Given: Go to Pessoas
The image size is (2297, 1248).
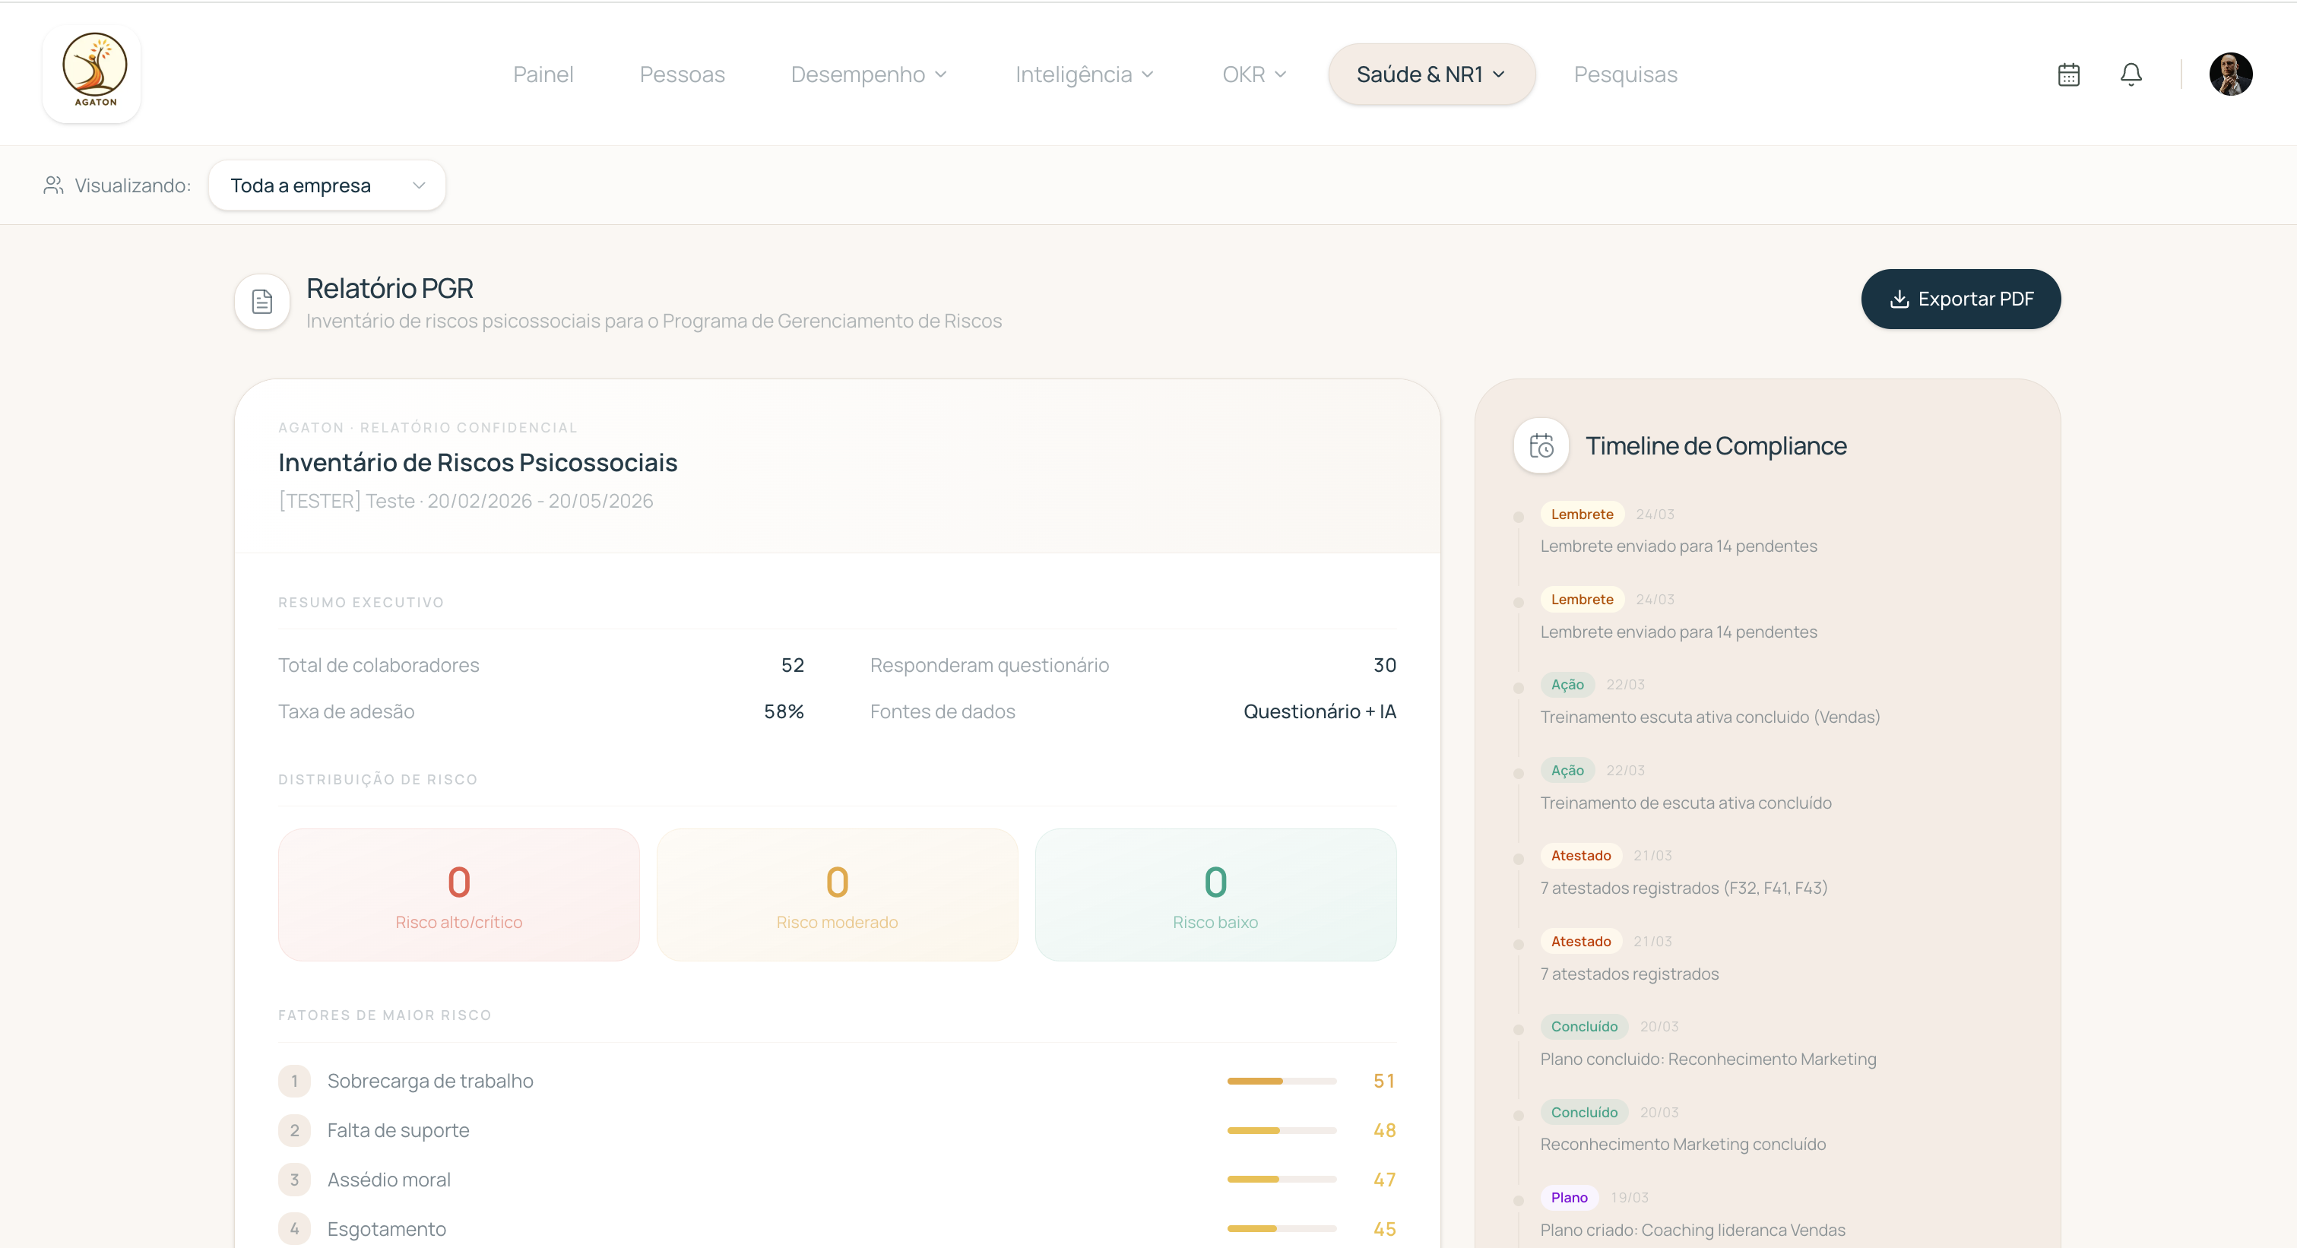Looking at the screenshot, I should (682, 74).
